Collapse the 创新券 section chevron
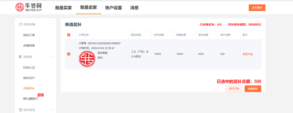Screen dimensions: 293x113 pos(51,57)
